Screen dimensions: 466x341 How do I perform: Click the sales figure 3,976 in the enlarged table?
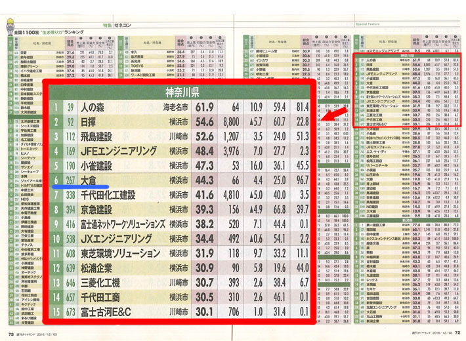point(231,151)
